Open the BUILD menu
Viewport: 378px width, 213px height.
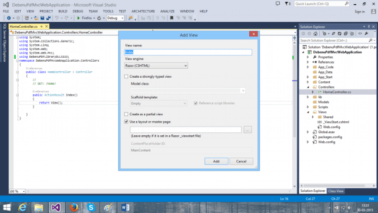(63, 11)
